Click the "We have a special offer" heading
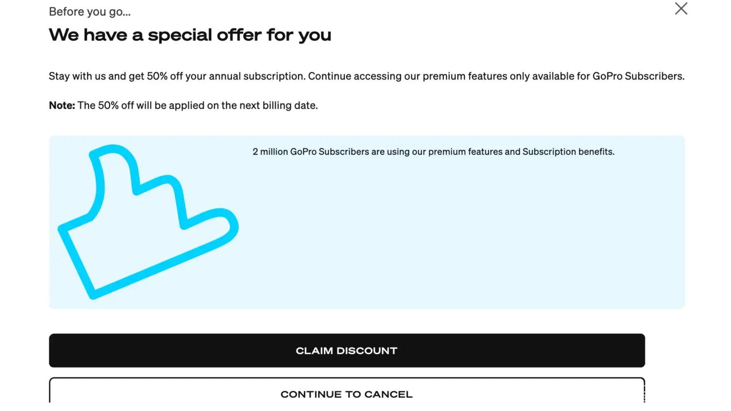 point(190,35)
